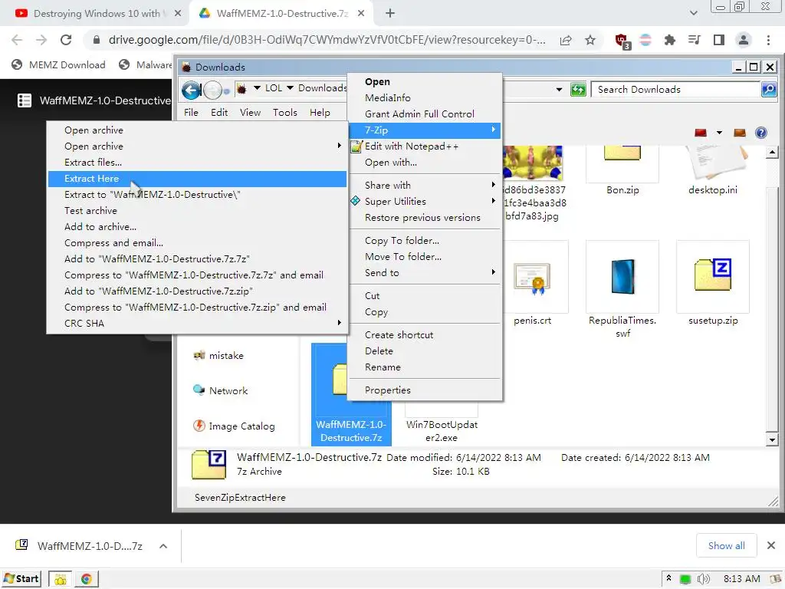The height and width of the screenshot is (589, 785).
Task: Click Explorer help question mark icon
Action: coord(761,133)
